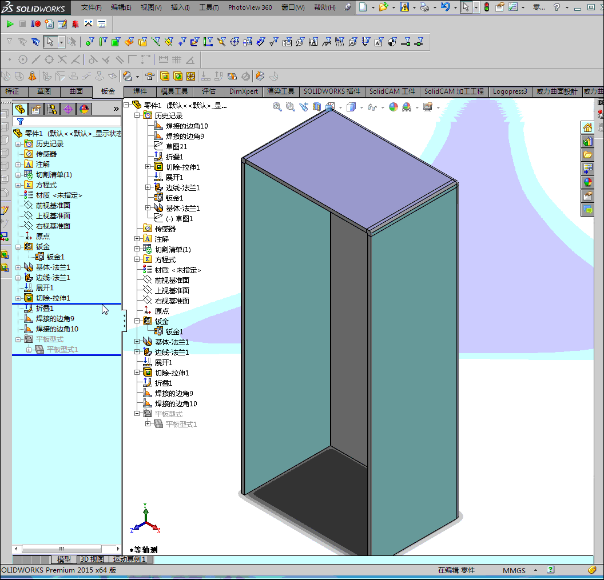Pin the menu bar with the pushpin

348,7
